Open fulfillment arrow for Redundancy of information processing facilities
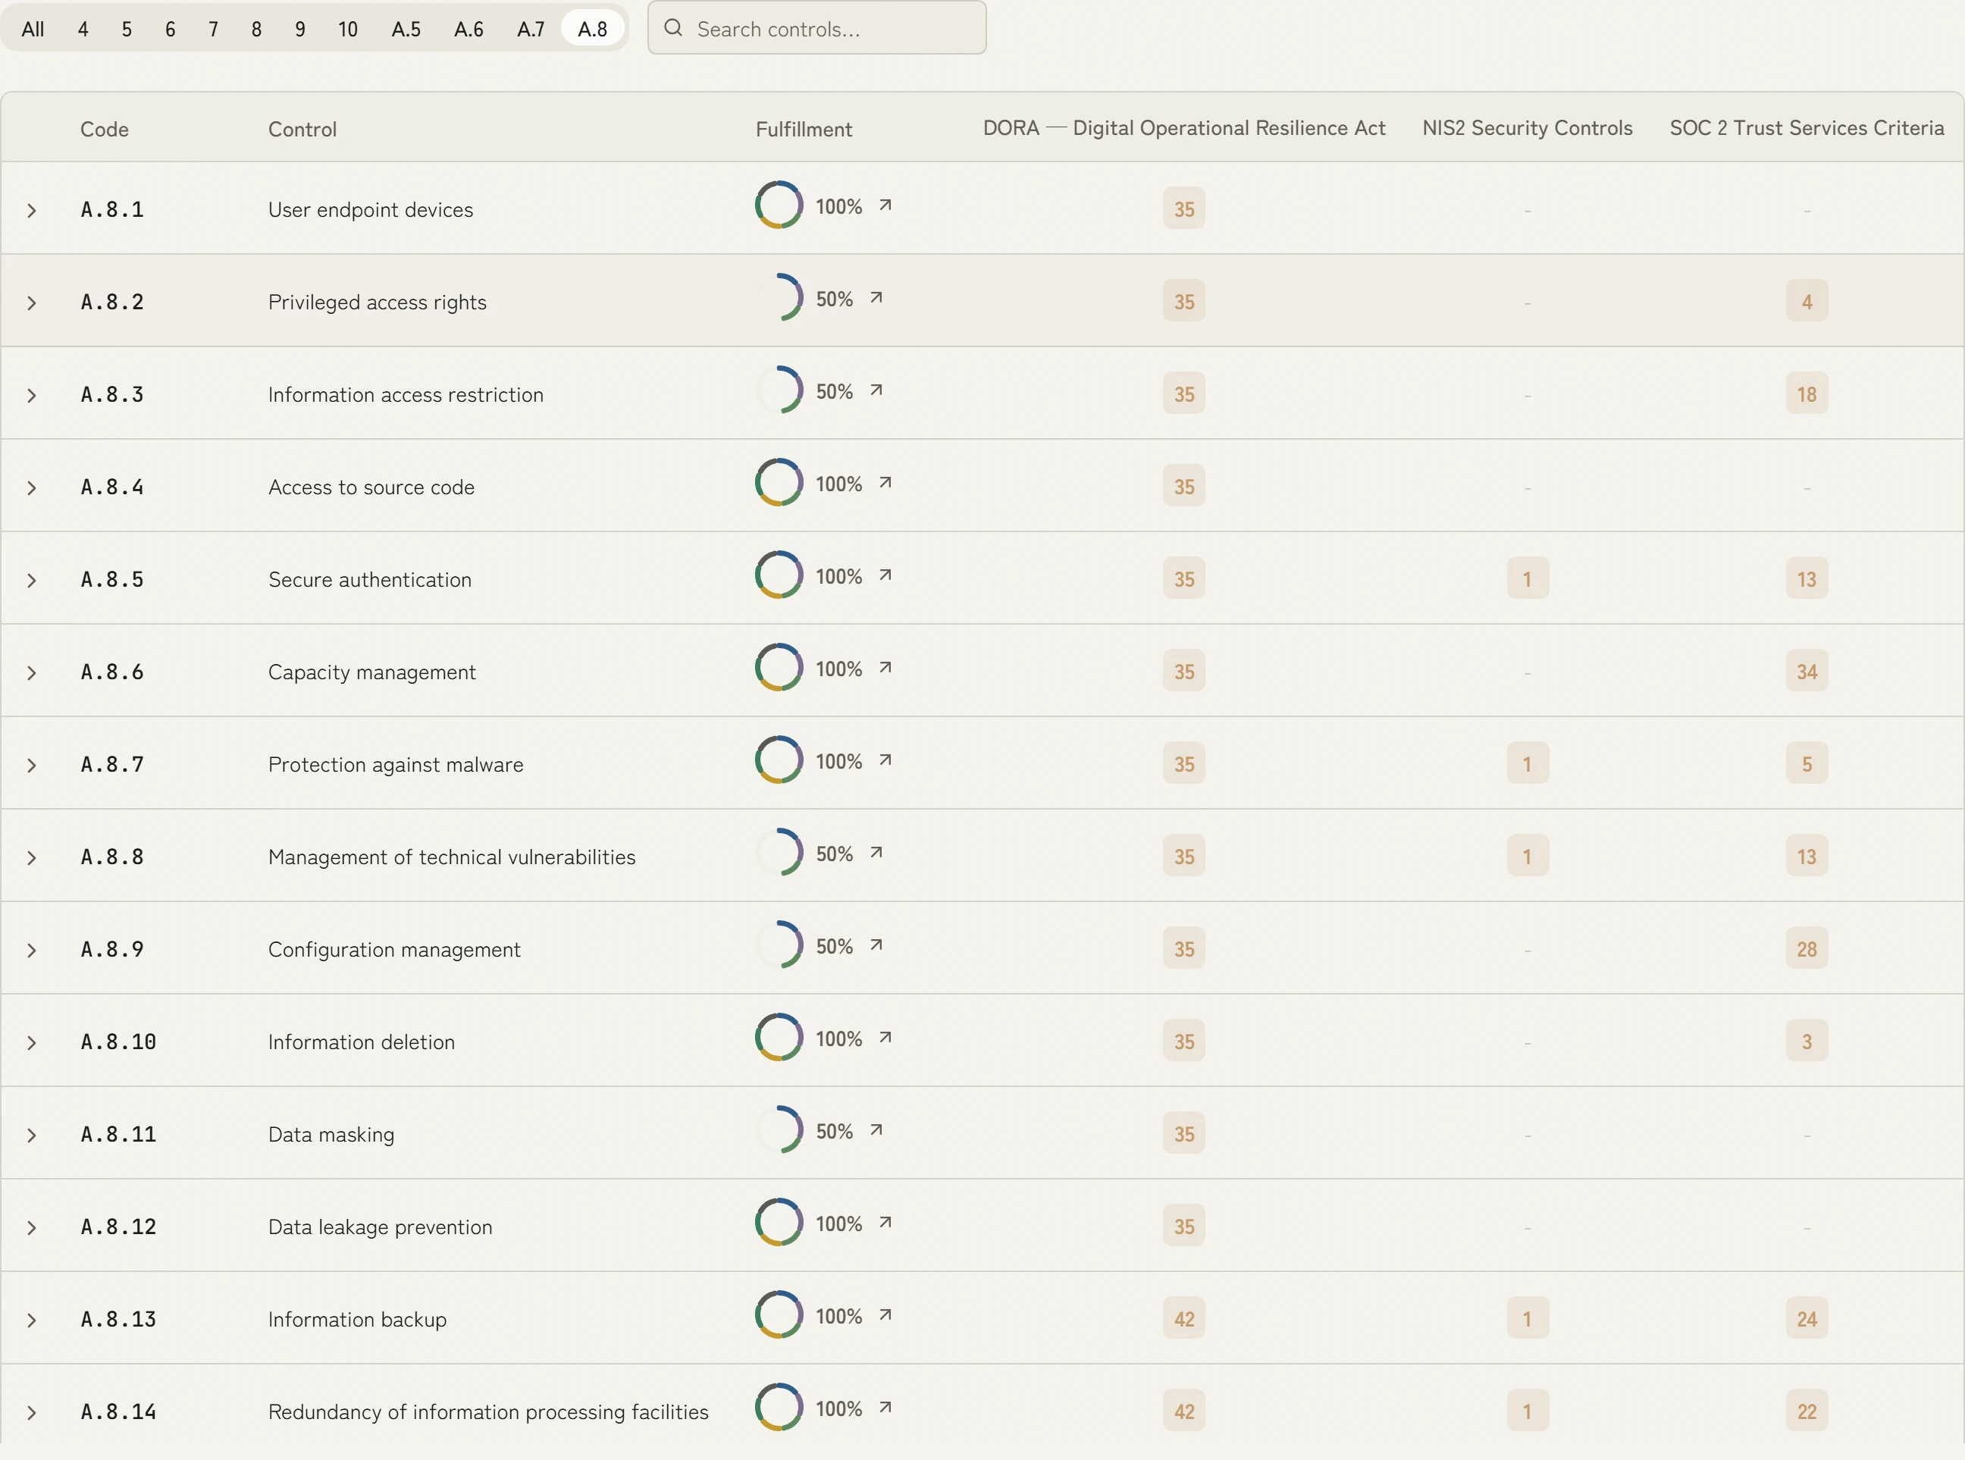 point(885,1407)
